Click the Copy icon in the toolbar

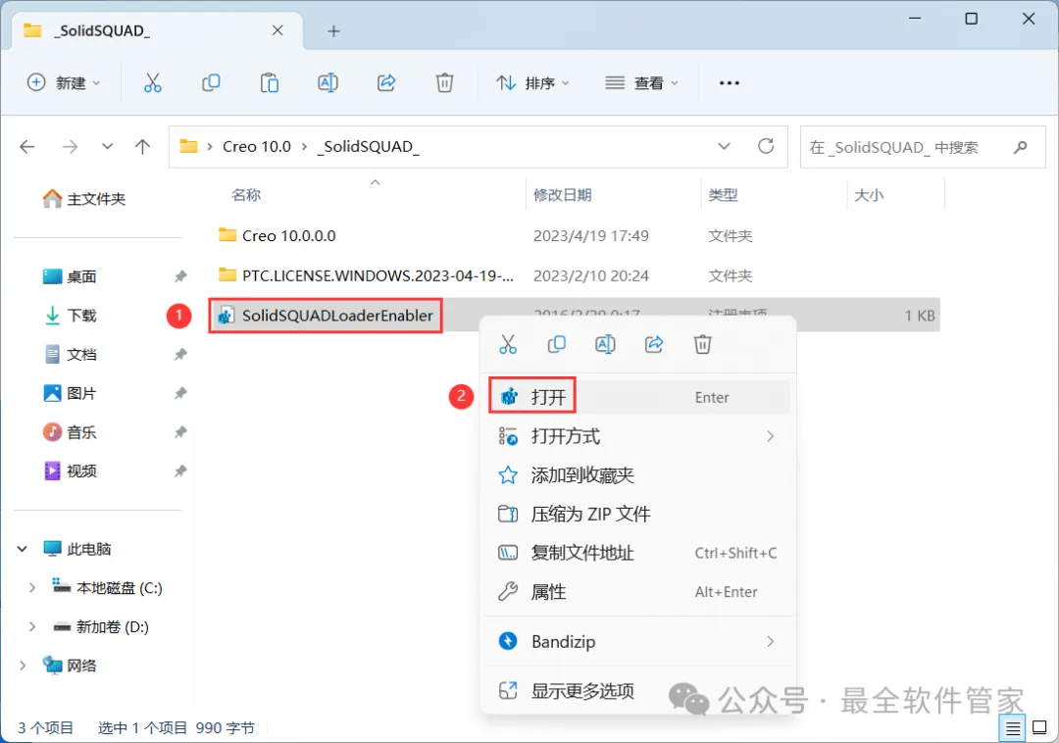click(x=211, y=83)
